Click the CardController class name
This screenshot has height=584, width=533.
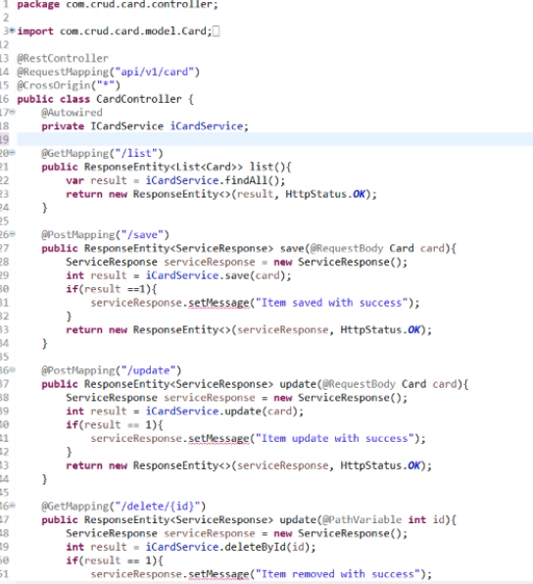click(x=138, y=99)
